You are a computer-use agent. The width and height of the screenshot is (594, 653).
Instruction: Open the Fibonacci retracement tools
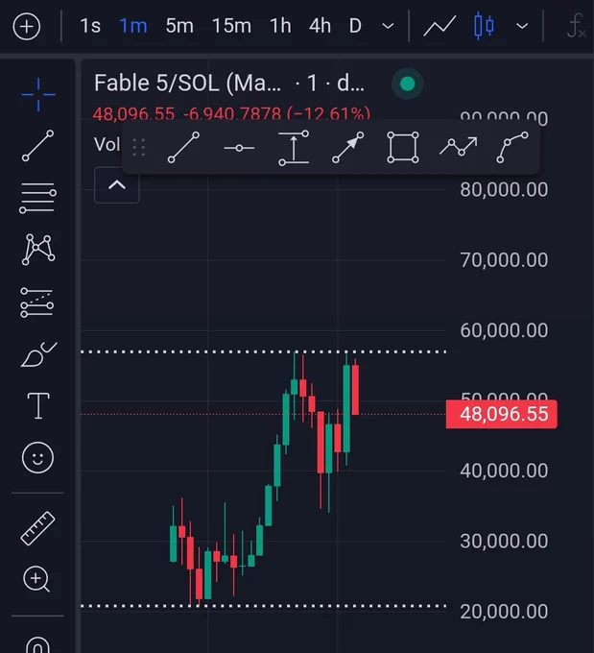click(37, 198)
